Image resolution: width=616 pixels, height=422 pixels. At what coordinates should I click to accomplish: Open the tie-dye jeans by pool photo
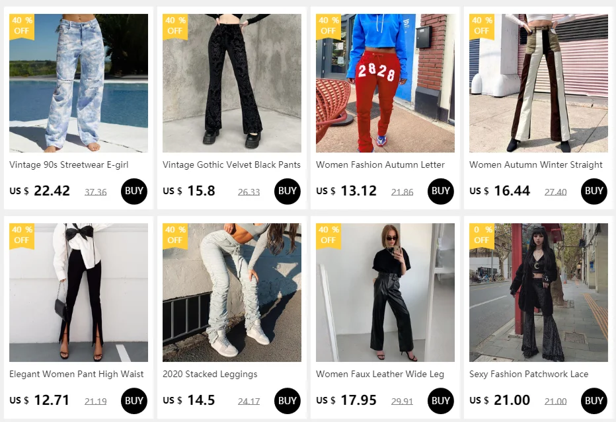pos(79,83)
